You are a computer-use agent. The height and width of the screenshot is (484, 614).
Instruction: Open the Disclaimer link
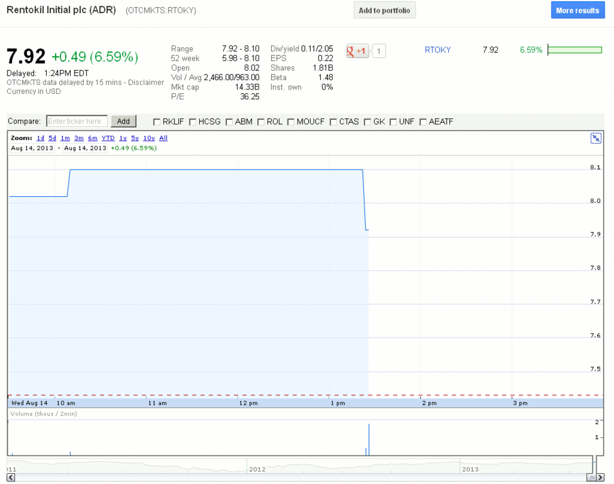[146, 82]
